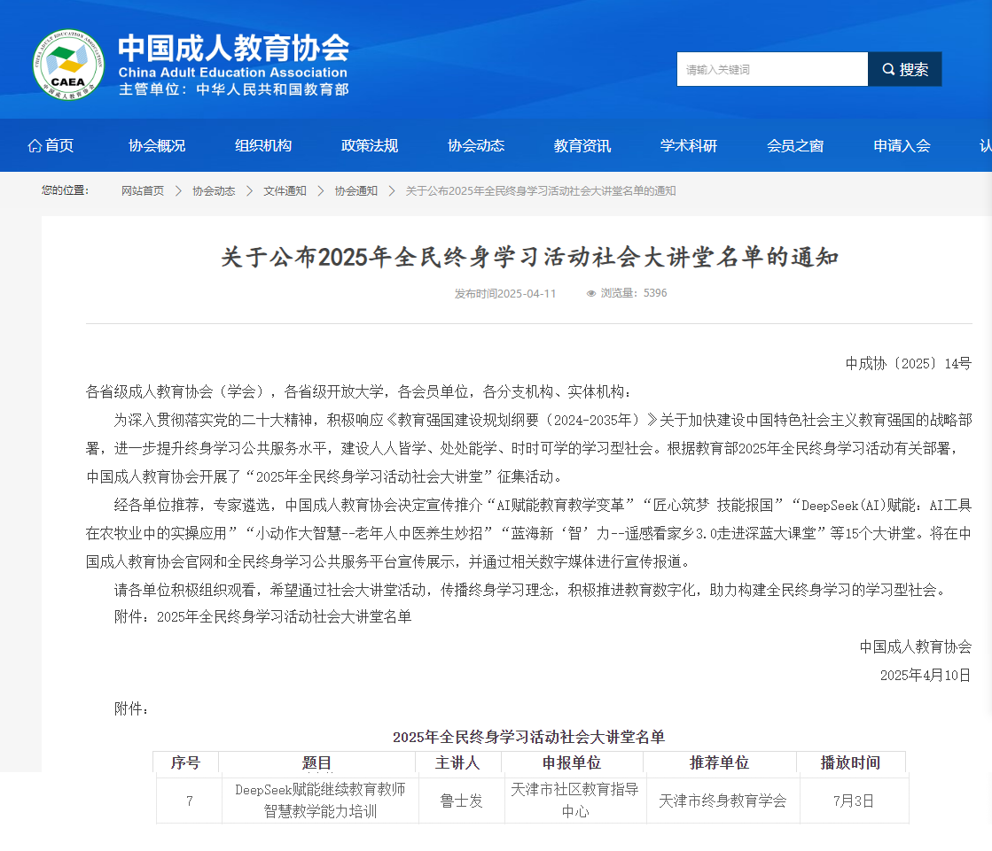Viewport: 992px width, 851px height.
Task: Click the speaker cell 鲁士发
Action: tap(461, 801)
